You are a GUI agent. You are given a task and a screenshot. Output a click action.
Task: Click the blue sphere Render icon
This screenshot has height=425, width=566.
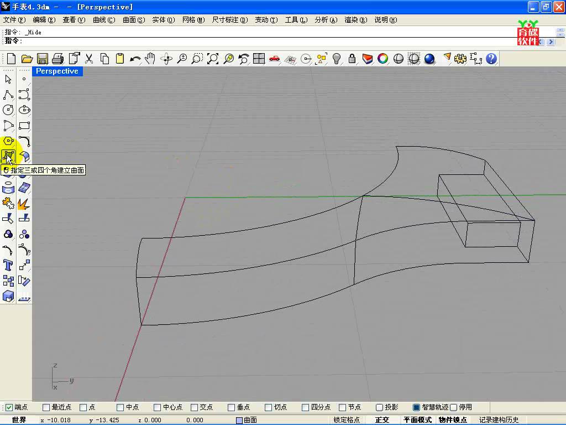coord(429,59)
